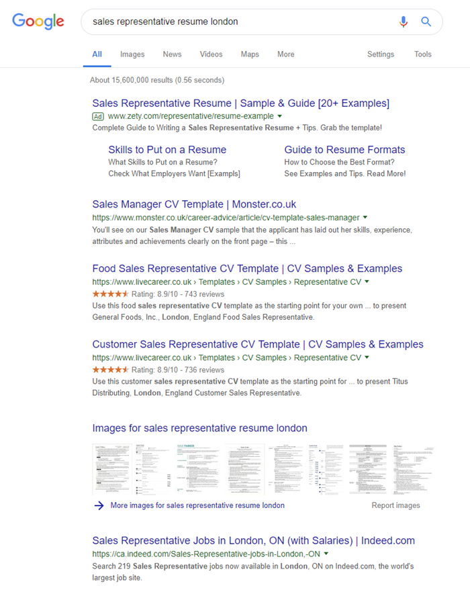
Task: Click the arrow icon beside More images
Action: (99, 505)
